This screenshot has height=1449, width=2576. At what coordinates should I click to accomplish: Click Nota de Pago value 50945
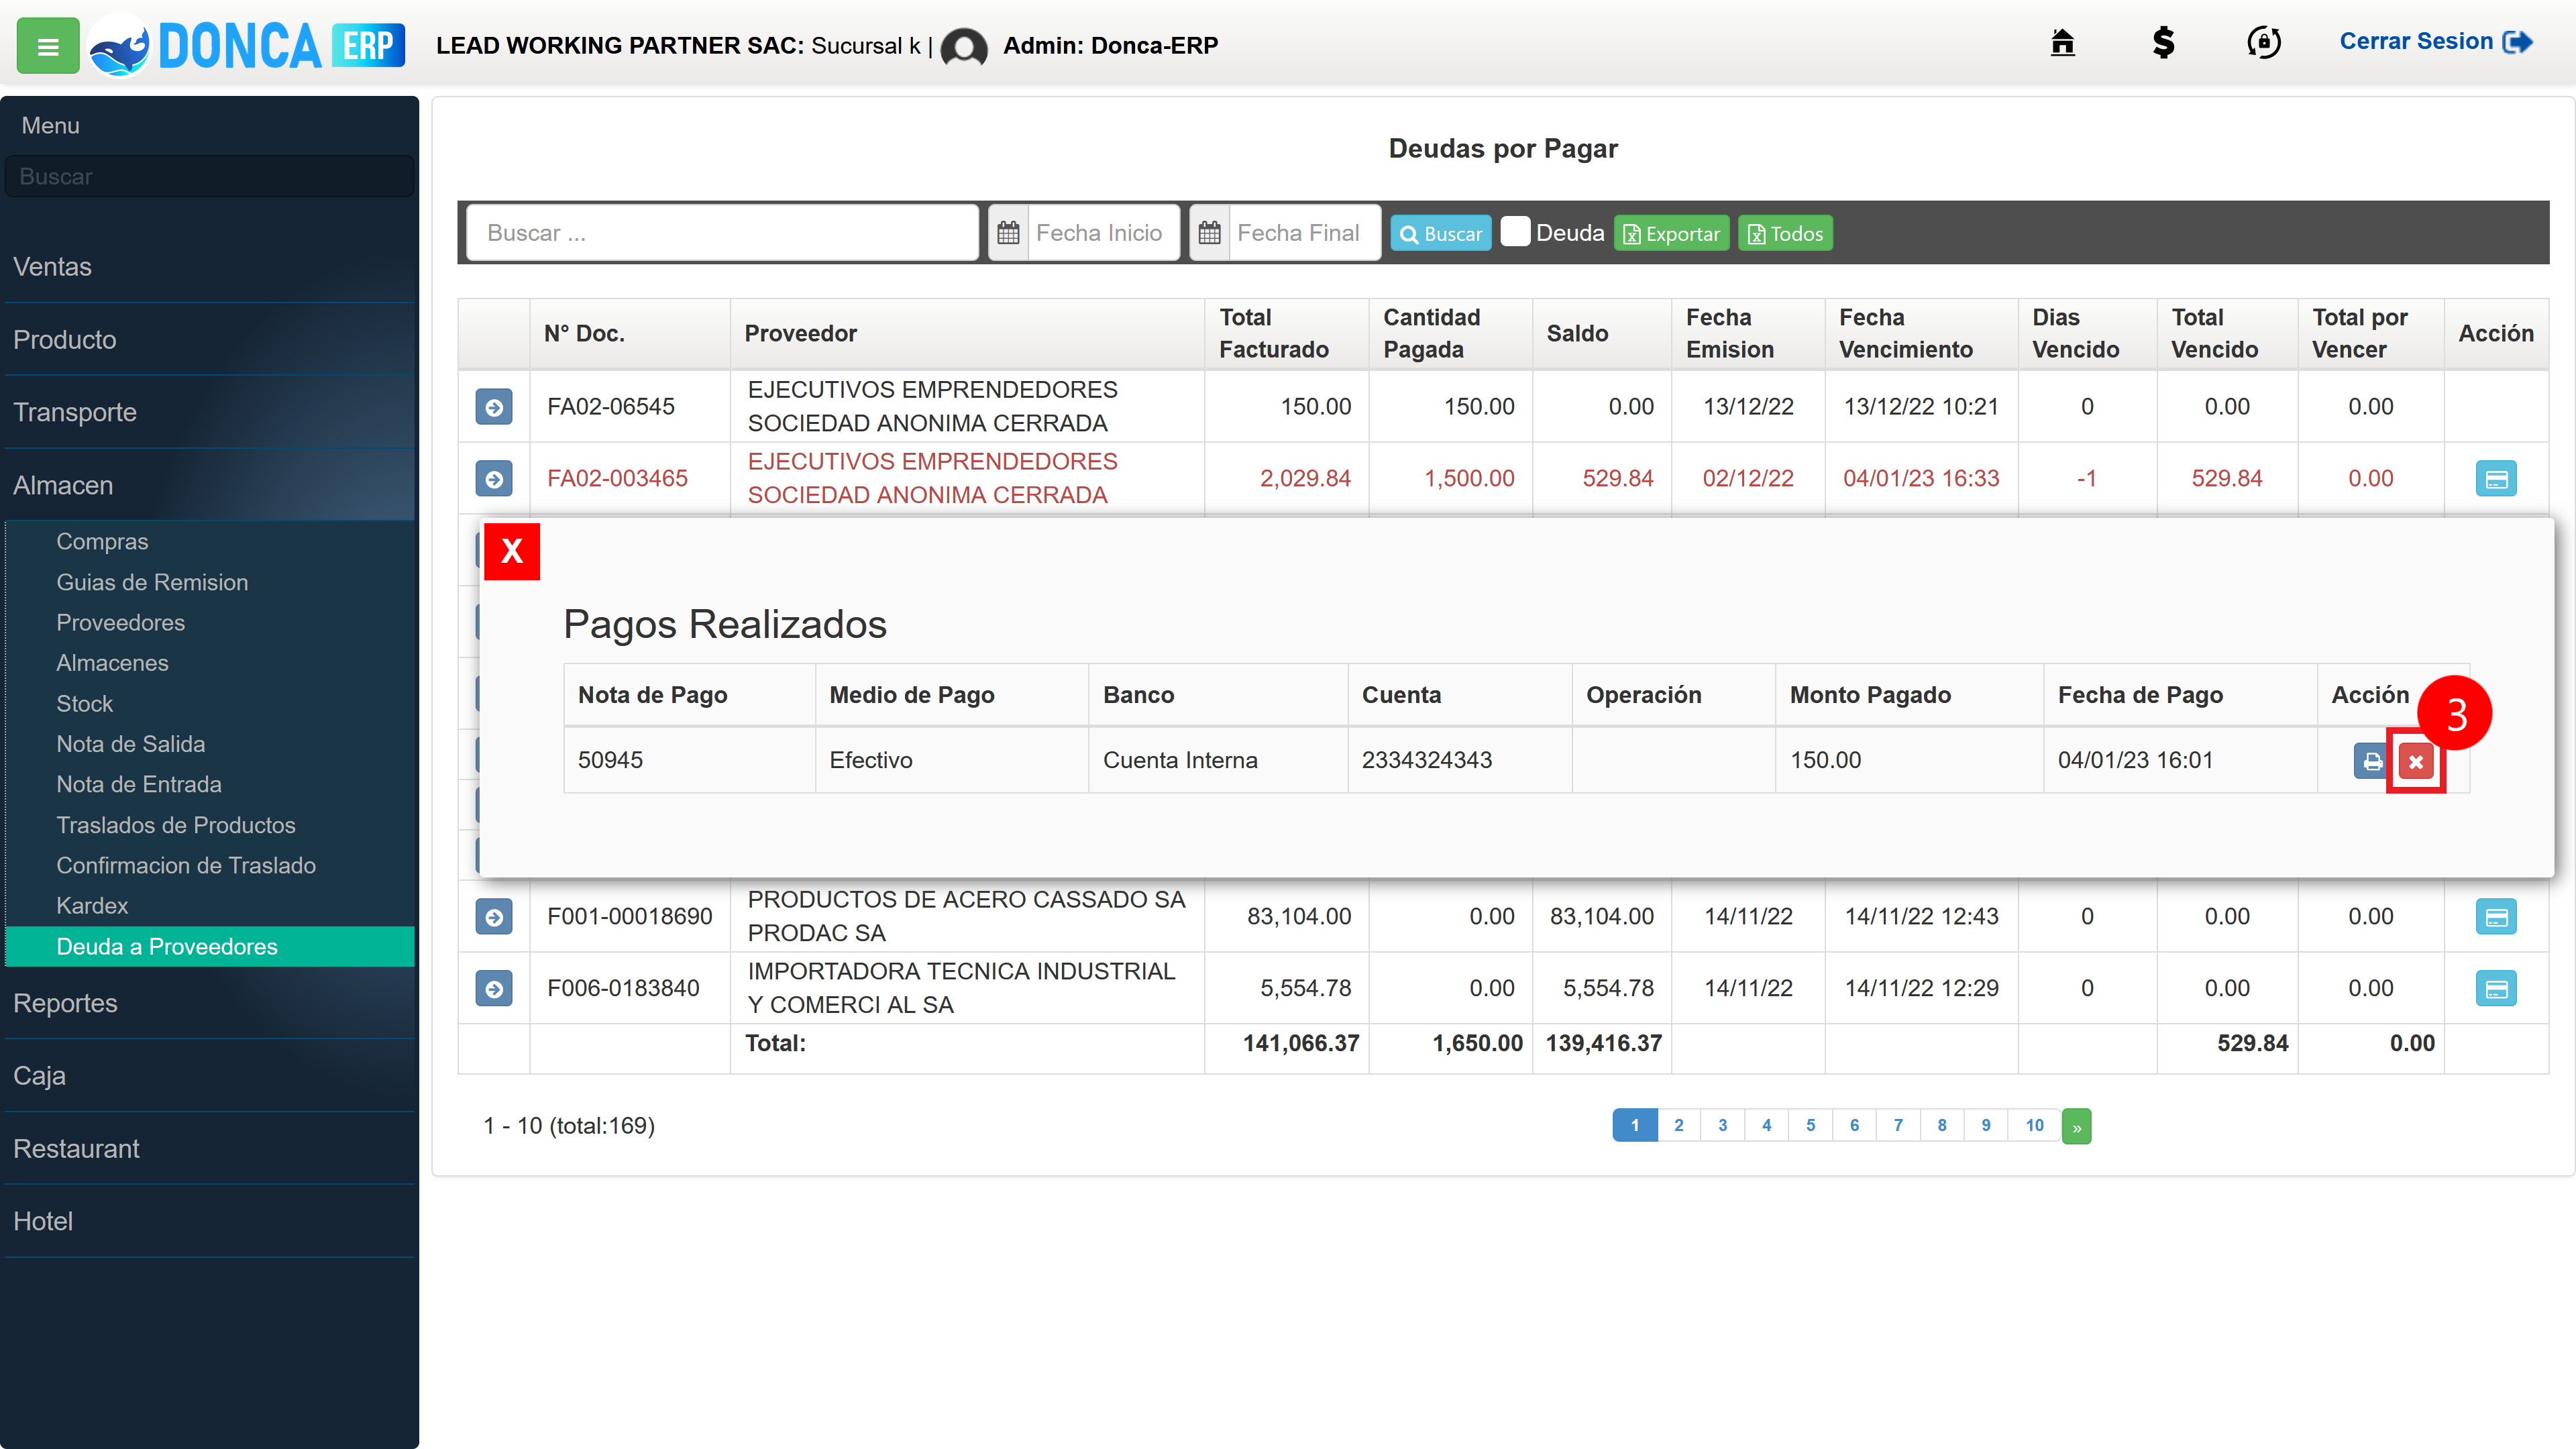point(610,760)
